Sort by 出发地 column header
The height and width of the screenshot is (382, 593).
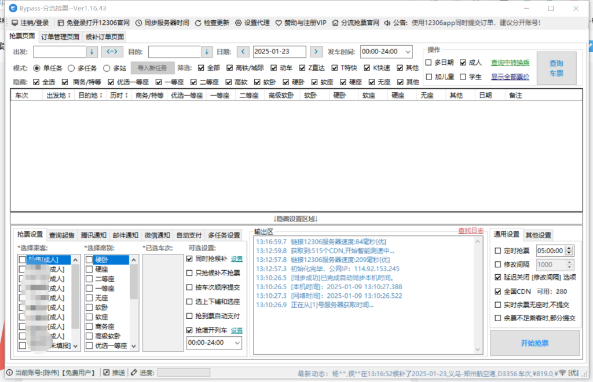click(58, 96)
